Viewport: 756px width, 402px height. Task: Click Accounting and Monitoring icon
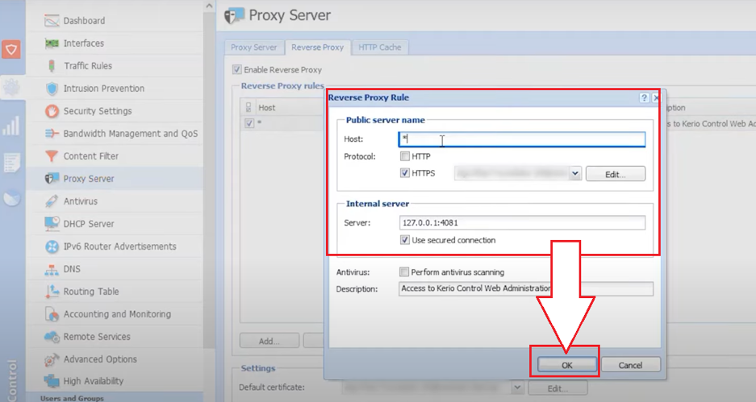click(x=52, y=314)
